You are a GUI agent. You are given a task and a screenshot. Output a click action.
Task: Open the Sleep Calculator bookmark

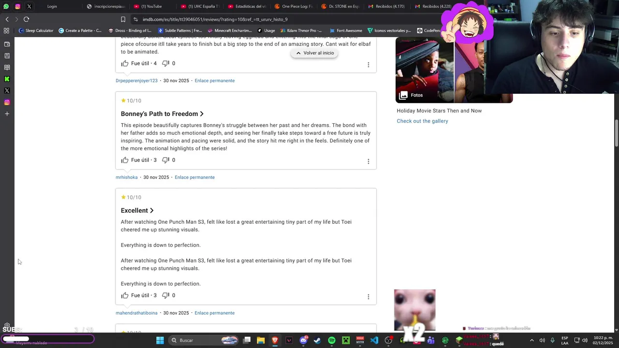pyautogui.click(x=36, y=30)
